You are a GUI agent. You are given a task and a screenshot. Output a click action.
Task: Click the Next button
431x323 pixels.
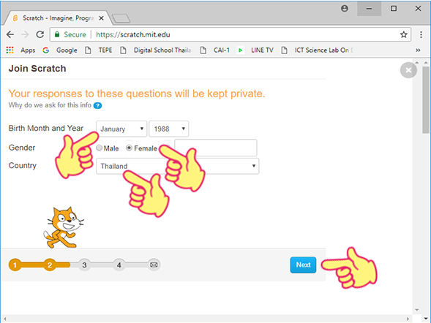pyautogui.click(x=303, y=265)
